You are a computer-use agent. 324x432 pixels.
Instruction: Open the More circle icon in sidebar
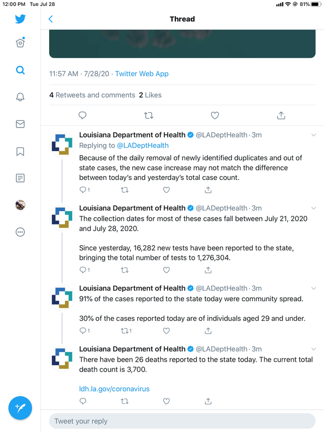coord(20,232)
